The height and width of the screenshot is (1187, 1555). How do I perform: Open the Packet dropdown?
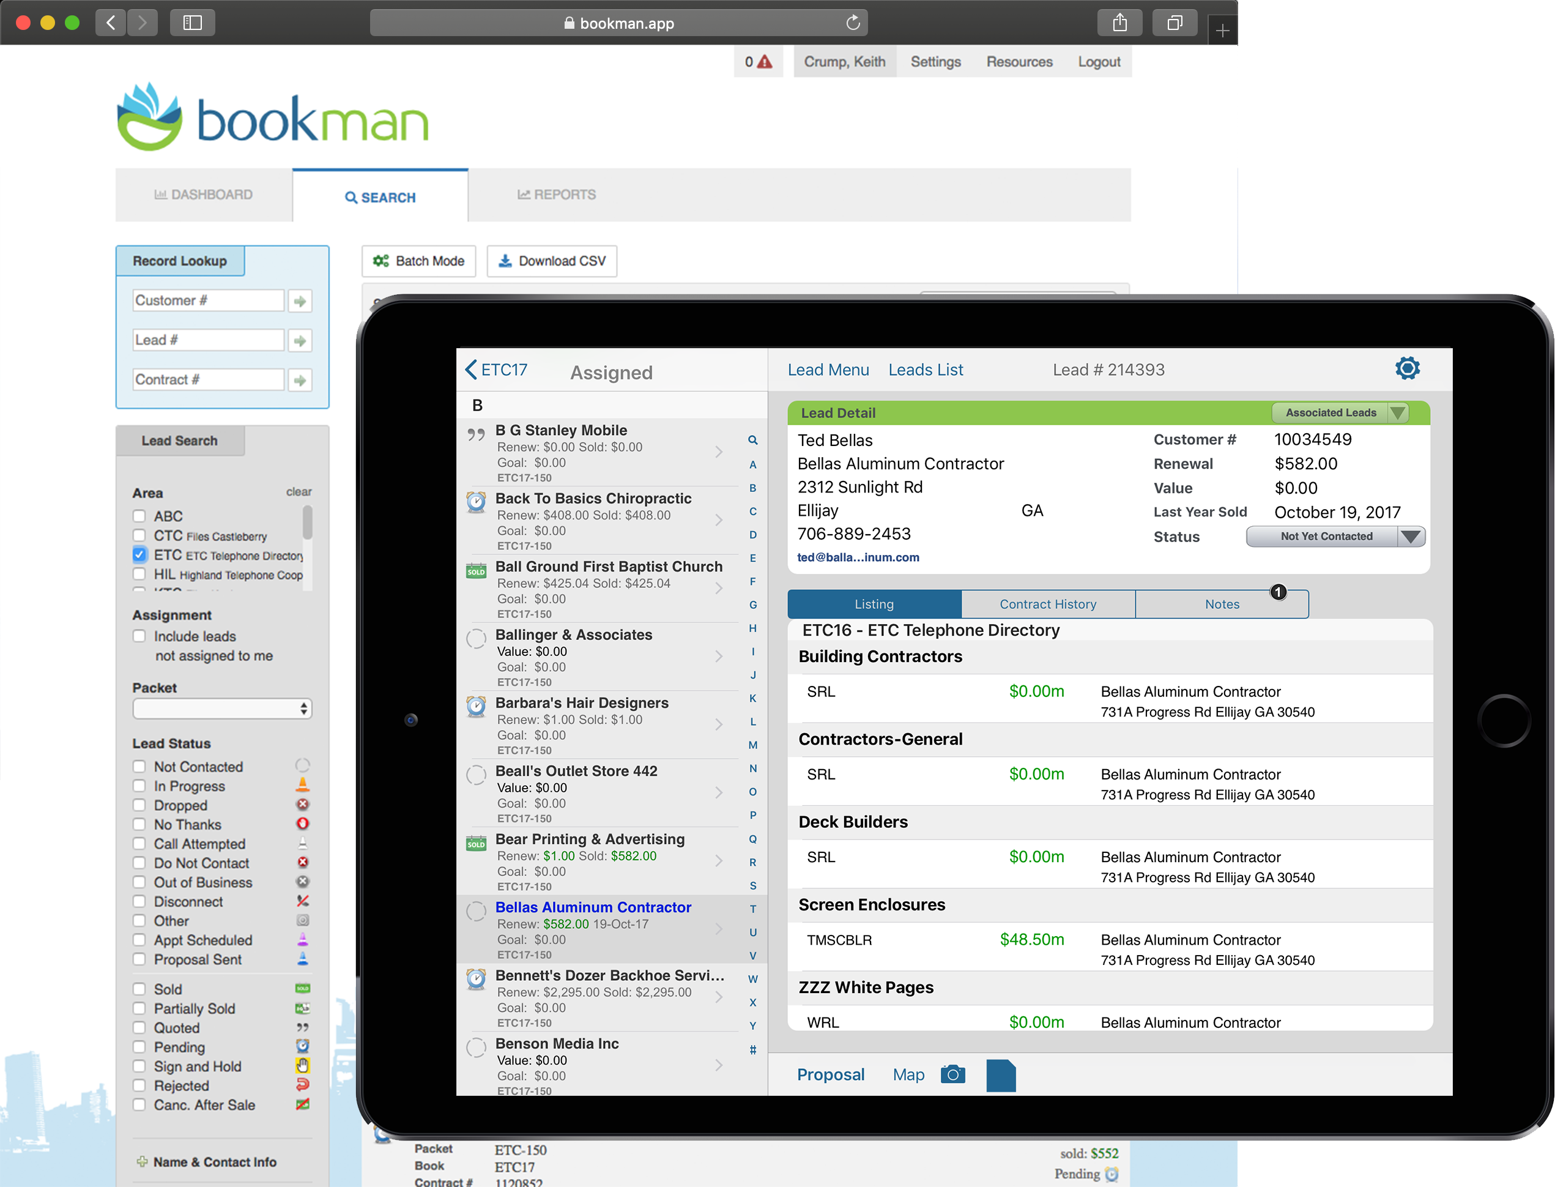[222, 709]
